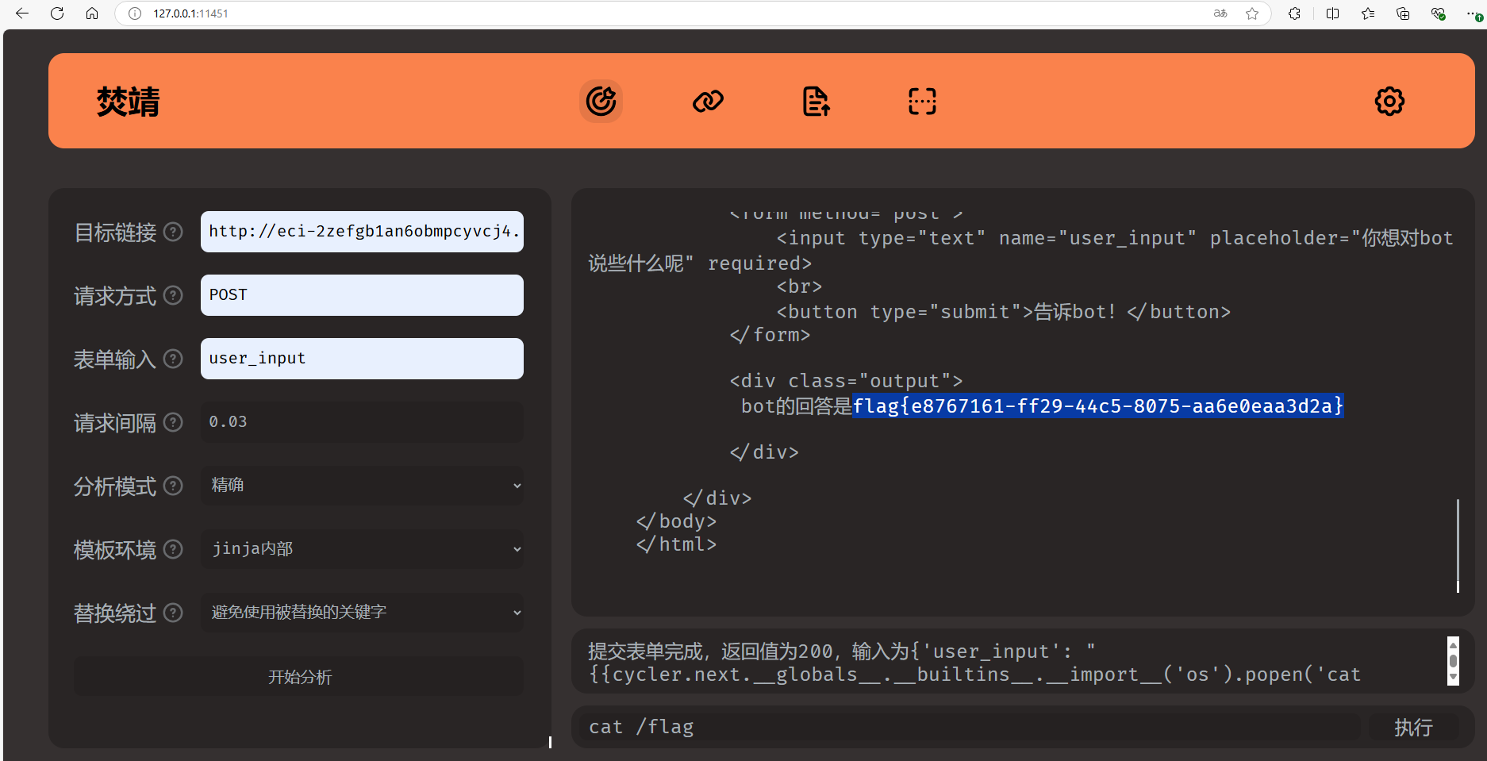Focus the 表单输入 user_input field
Viewport: 1487px width, 761px height.
pyautogui.click(x=362, y=359)
